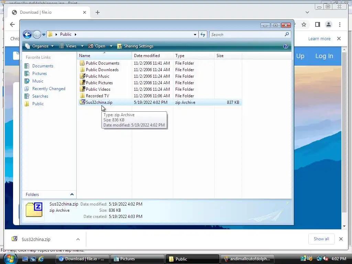Open Chrome tab search chevron
Screen dimensions: 352x264
tap(307, 12)
